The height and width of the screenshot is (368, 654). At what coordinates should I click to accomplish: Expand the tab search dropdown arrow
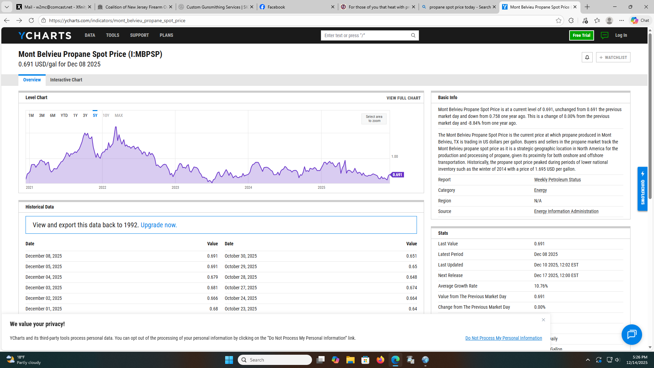(x=6, y=7)
